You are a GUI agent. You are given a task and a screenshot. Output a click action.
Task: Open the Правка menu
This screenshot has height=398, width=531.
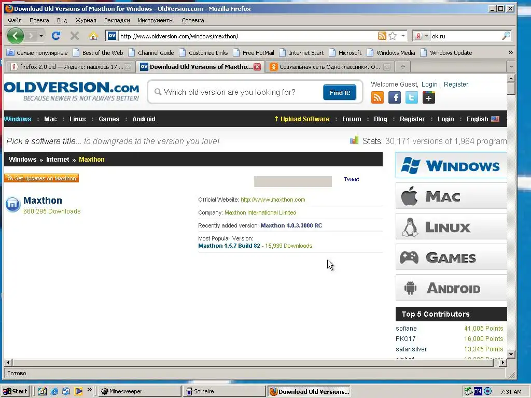(39, 20)
